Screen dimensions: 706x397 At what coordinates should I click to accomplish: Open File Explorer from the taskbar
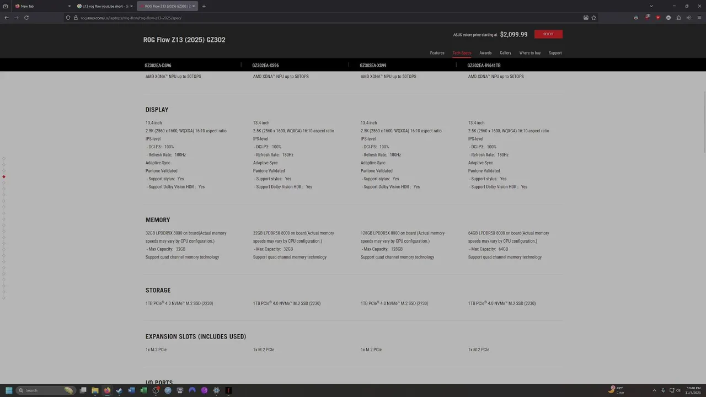click(x=95, y=390)
